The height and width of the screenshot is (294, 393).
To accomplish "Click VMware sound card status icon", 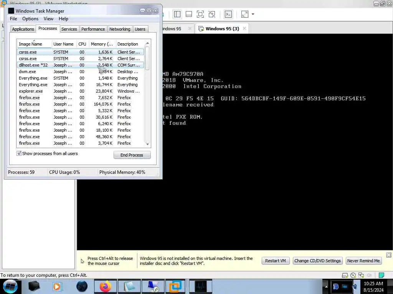I will [369, 275].
